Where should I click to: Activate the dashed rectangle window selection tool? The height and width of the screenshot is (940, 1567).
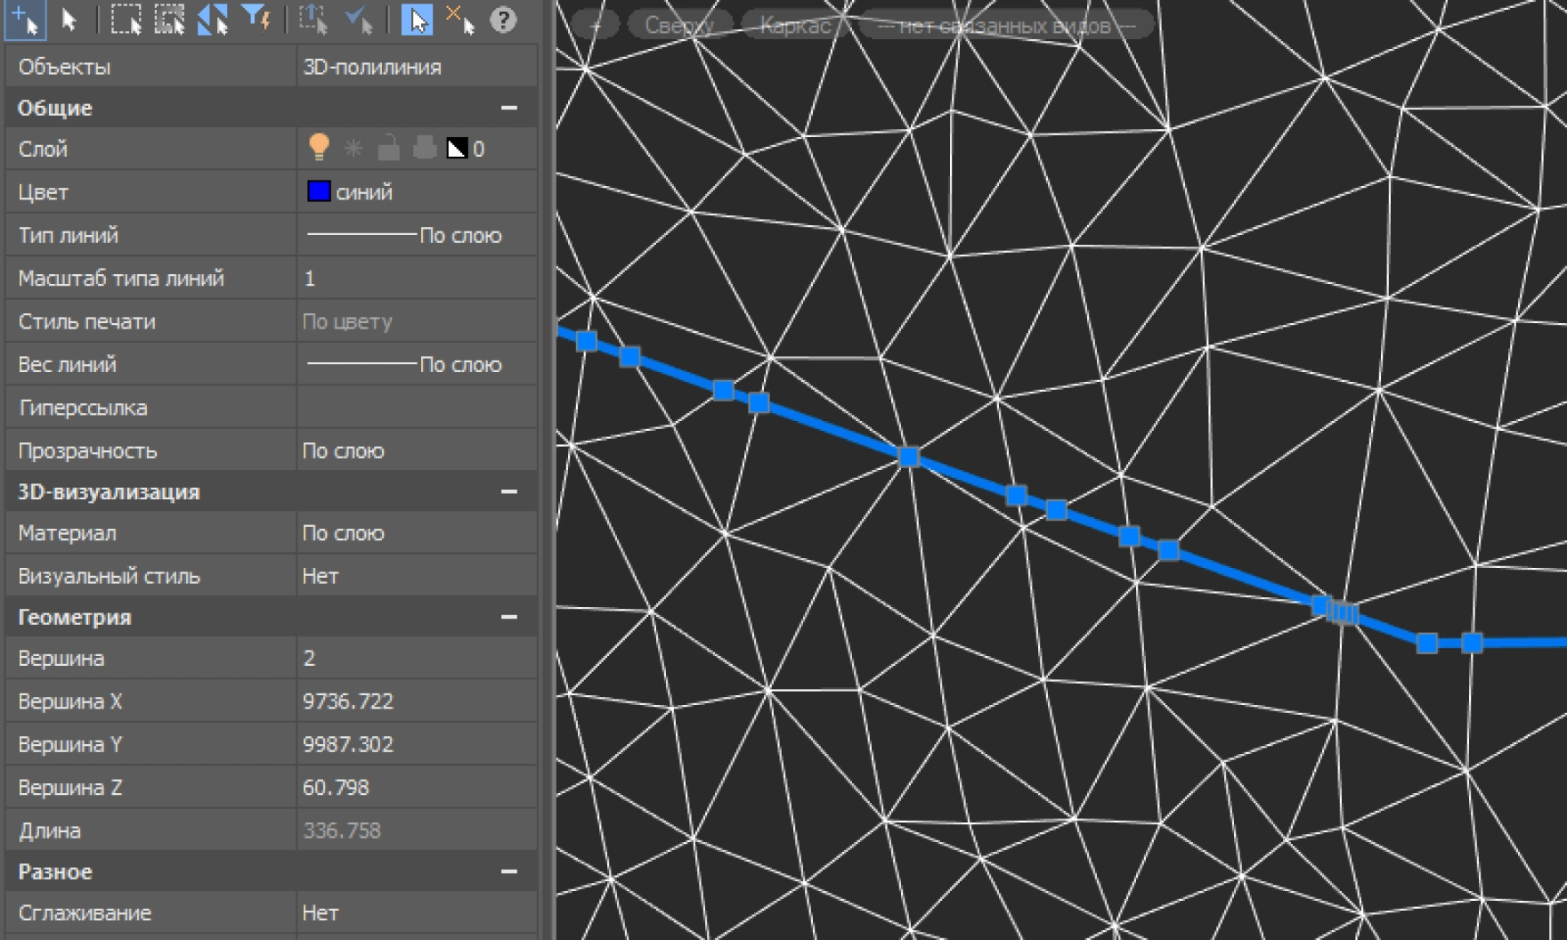pyautogui.click(x=126, y=20)
